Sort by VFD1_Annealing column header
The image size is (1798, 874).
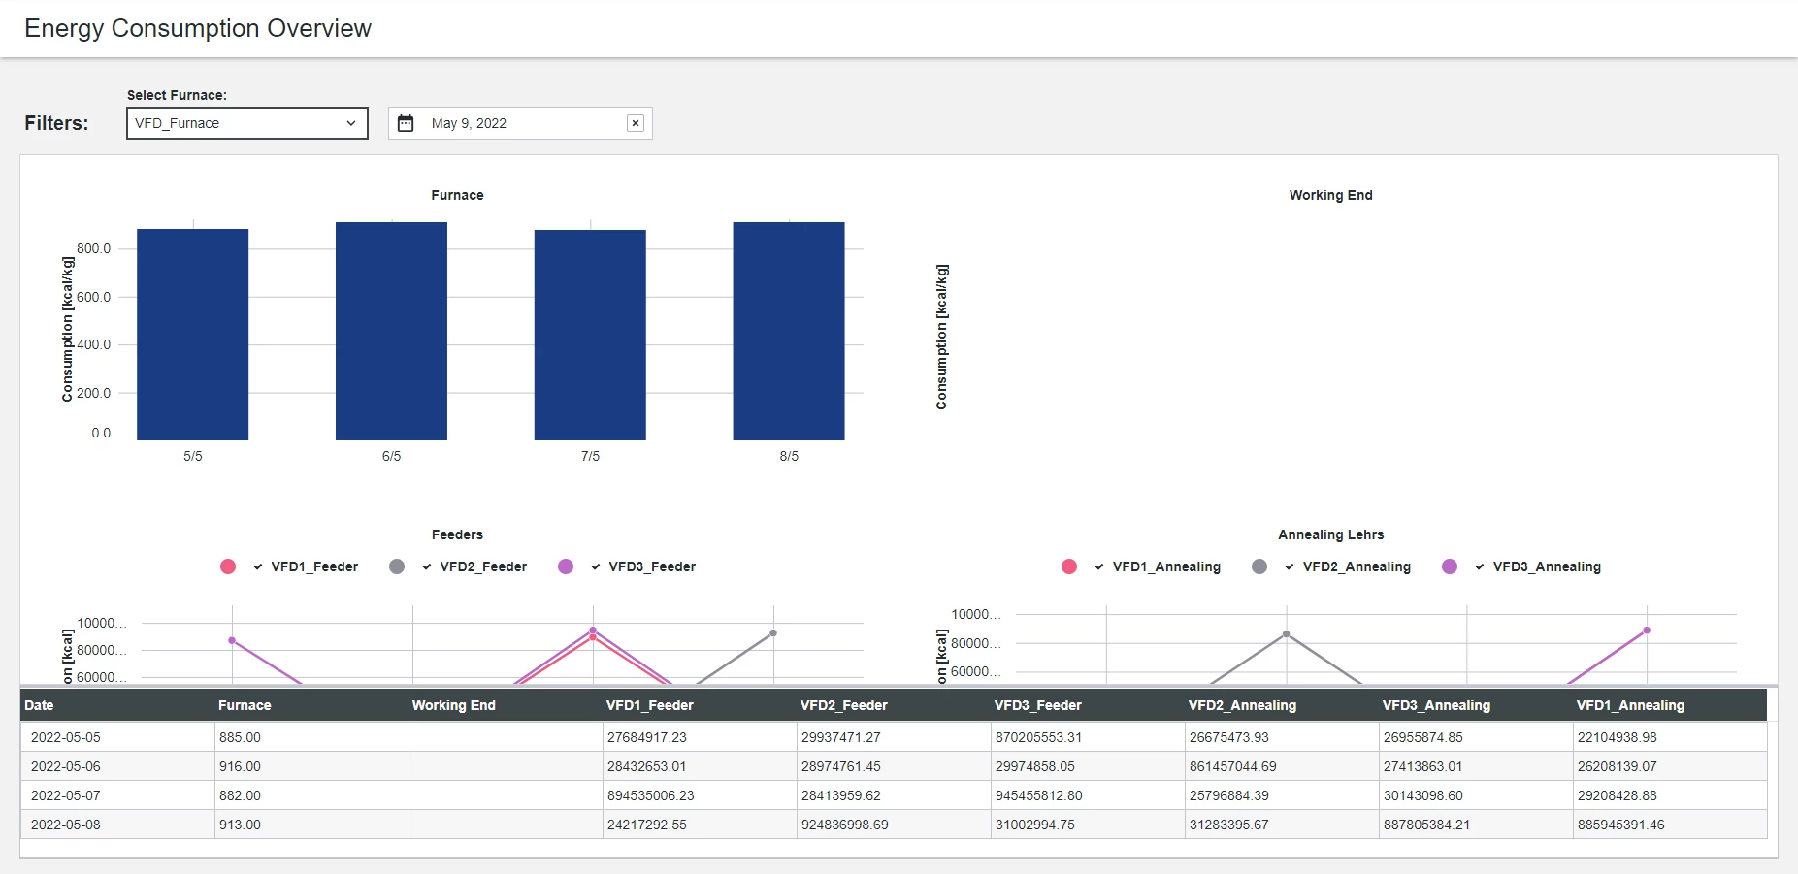pos(1670,705)
